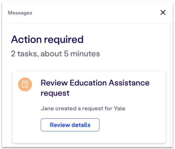Image resolution: width=175 pixels, height=149 pixels.
Task: Close the Messages panel with the X
Action: point(163,12)
